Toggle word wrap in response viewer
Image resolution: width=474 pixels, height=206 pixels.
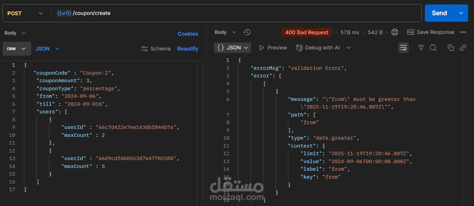tap(403, 48)
